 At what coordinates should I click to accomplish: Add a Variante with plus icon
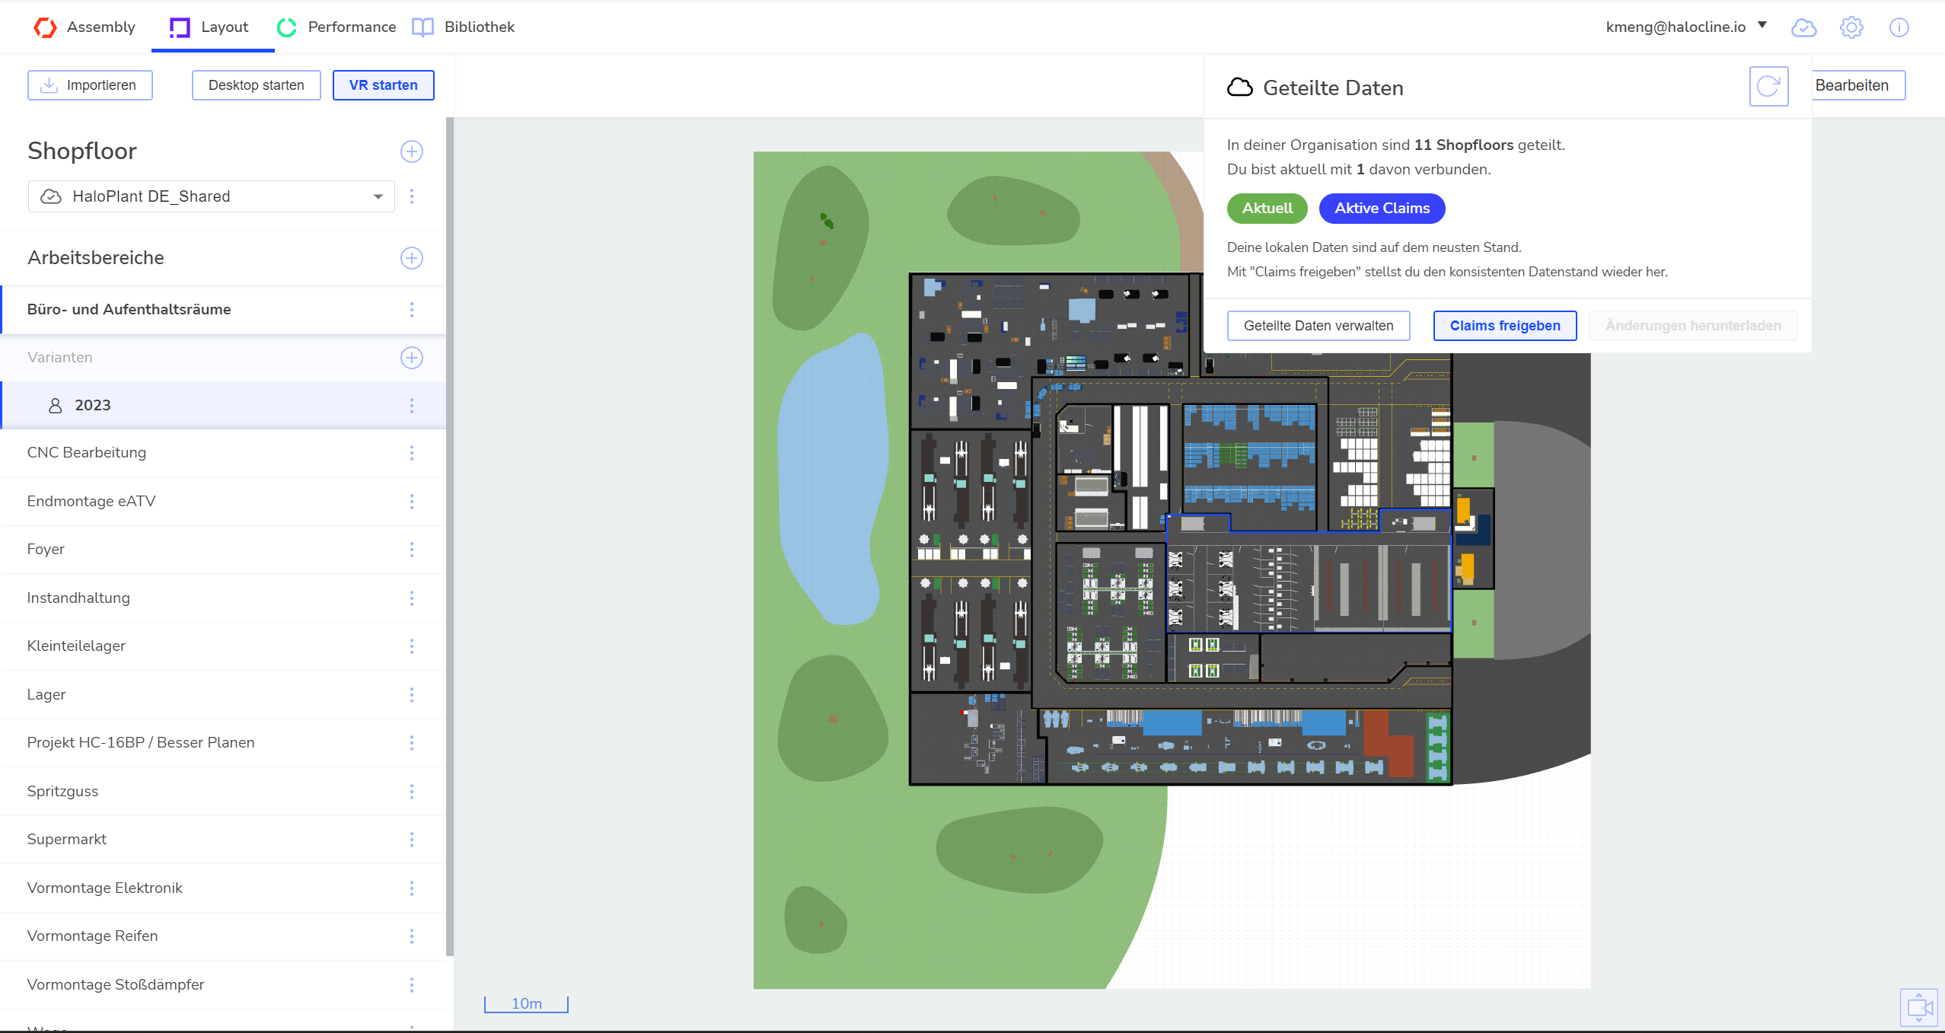click(x=412, y=358)
